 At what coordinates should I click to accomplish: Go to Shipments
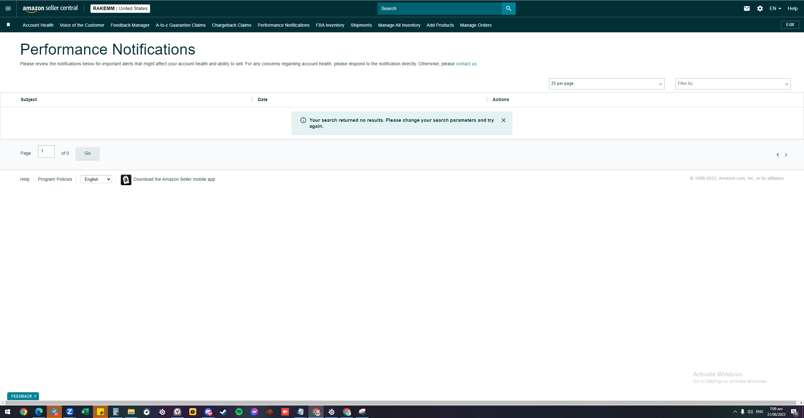click(x=361, y=25)
